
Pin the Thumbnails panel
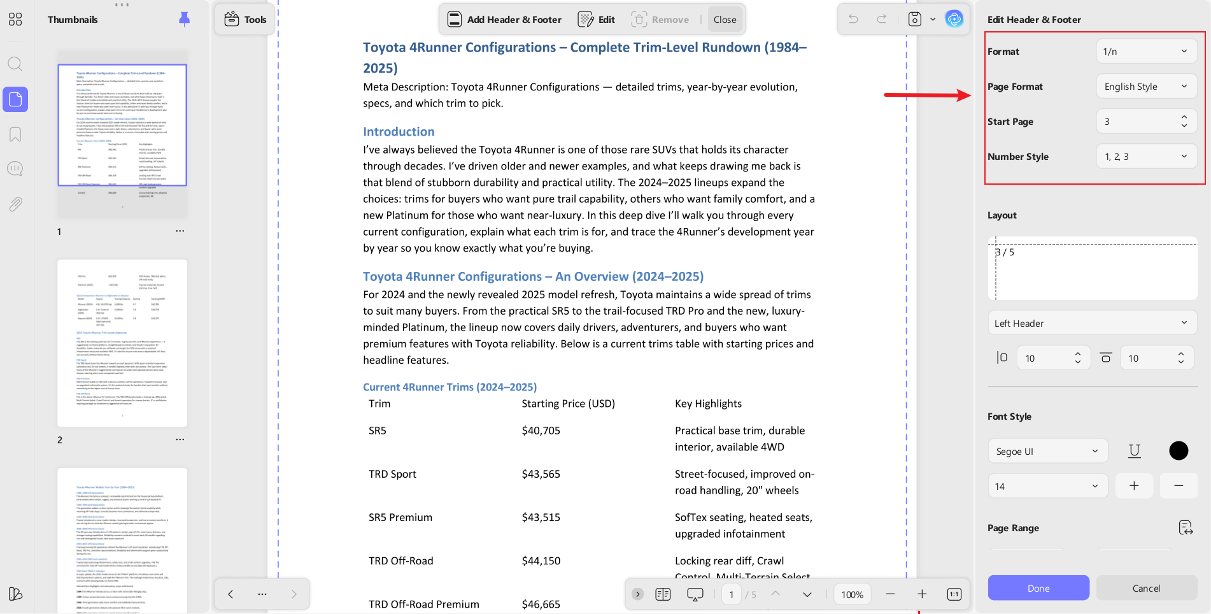pos(185,19)
